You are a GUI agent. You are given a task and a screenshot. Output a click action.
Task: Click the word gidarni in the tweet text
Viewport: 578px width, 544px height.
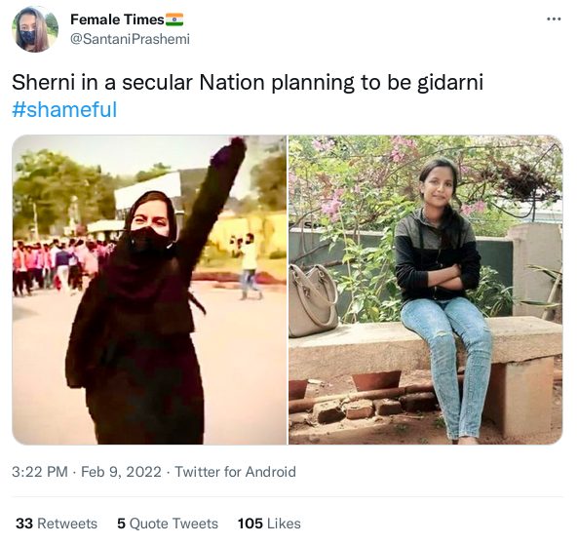click(x=450, y=83)
